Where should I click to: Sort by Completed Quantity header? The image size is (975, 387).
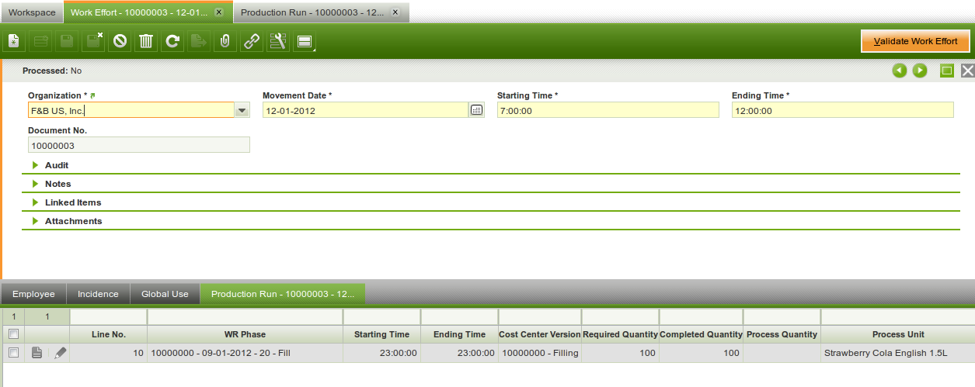[x=701, y=334]
